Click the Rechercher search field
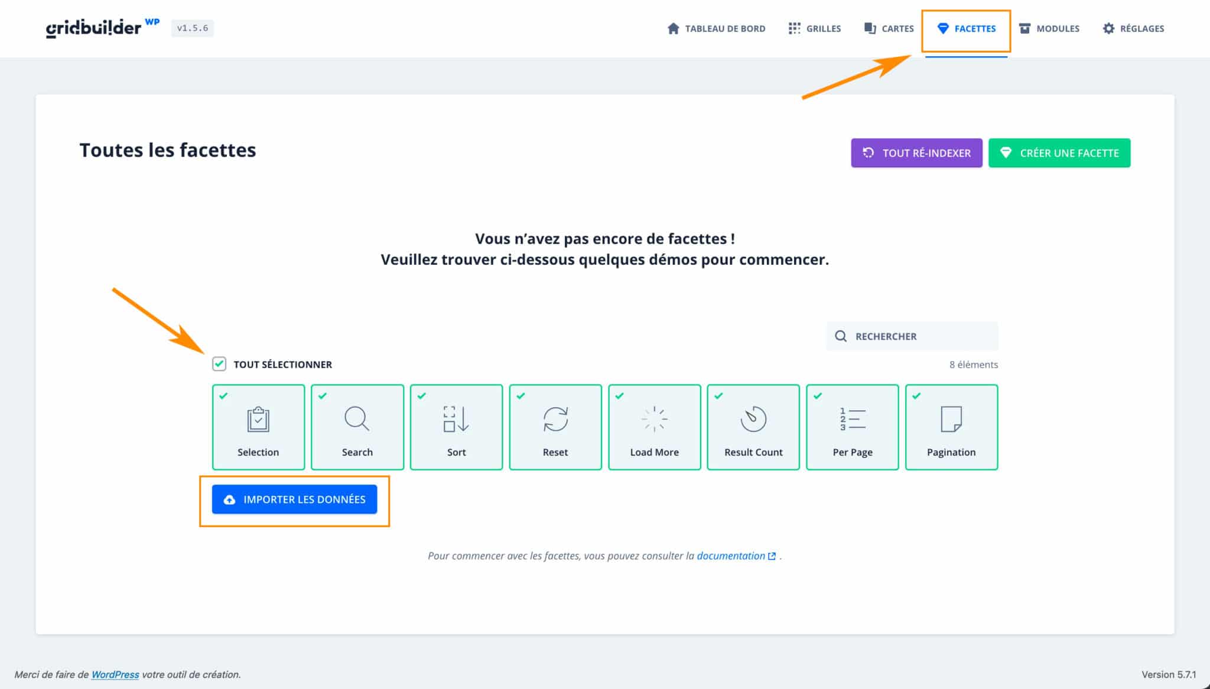Viewport: 1210px width, 689px height. [912, 336]
